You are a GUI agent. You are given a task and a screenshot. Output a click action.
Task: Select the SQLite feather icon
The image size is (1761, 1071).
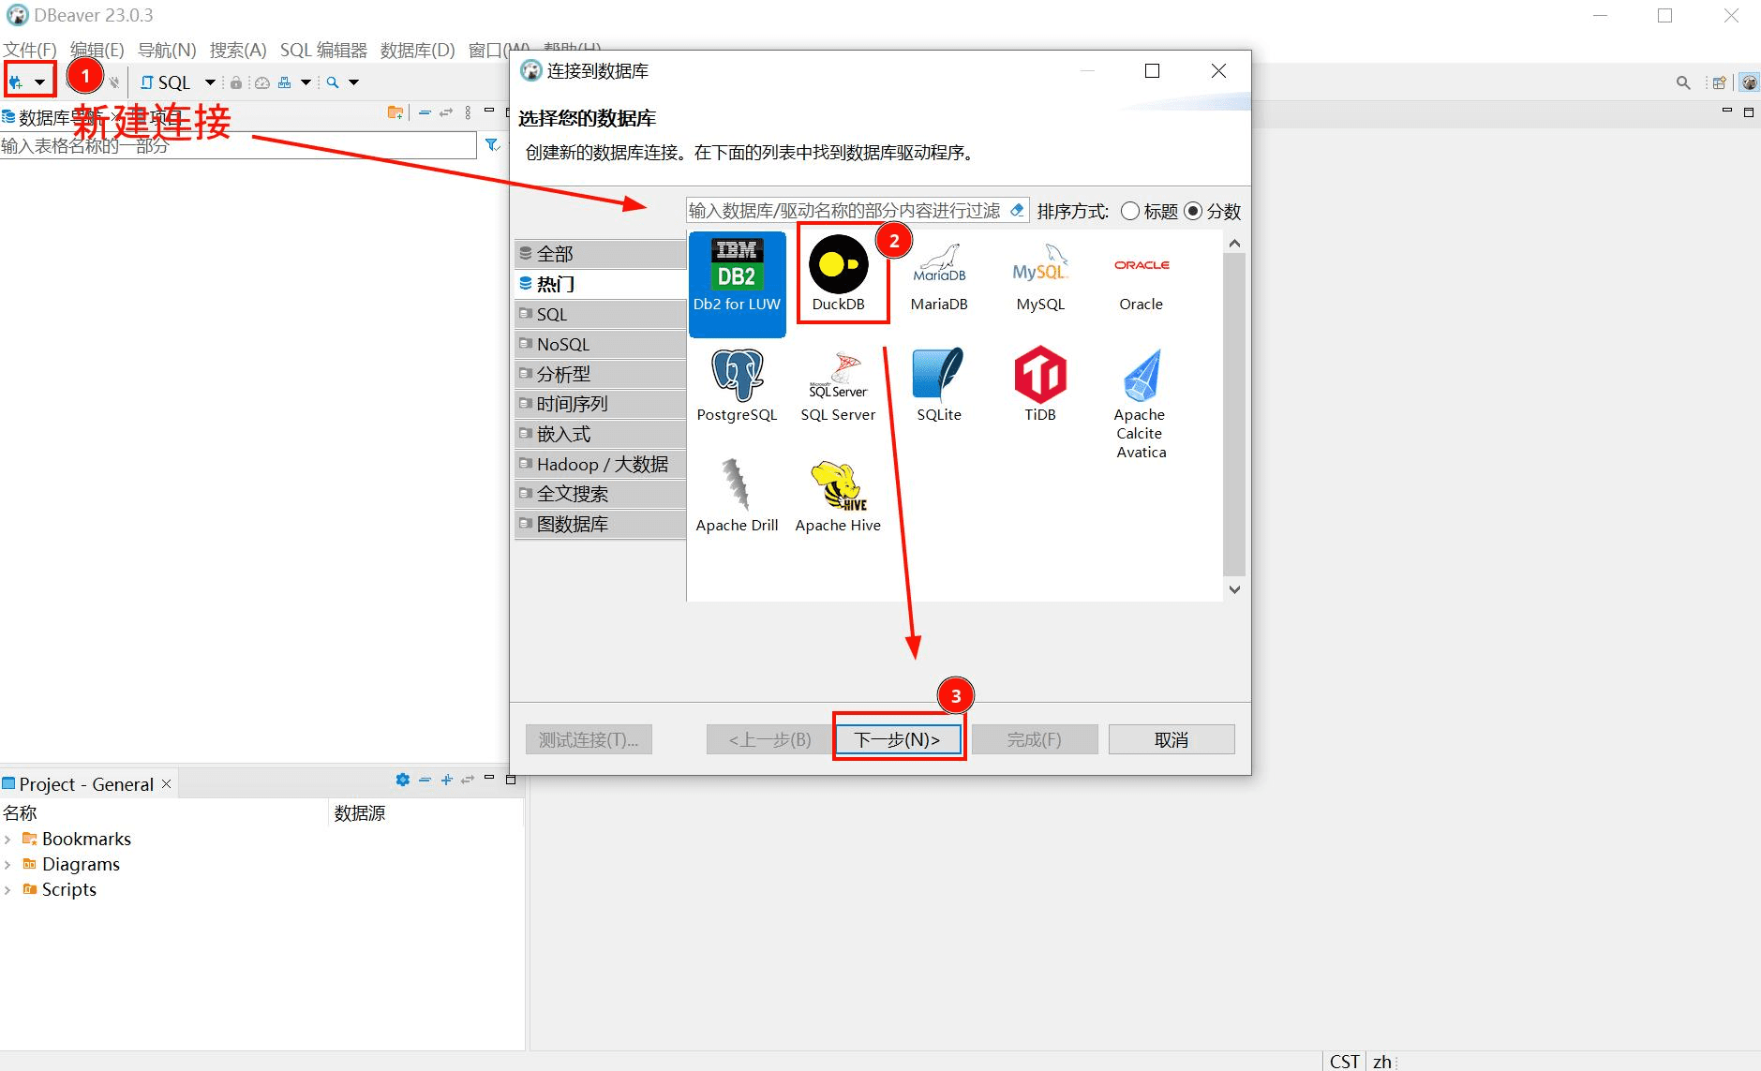(x=938, y=375)
